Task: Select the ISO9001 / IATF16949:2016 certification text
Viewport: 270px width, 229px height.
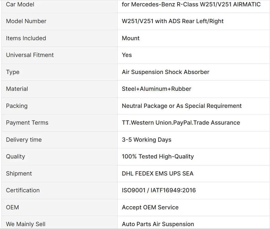Action: tap(159, 190)
